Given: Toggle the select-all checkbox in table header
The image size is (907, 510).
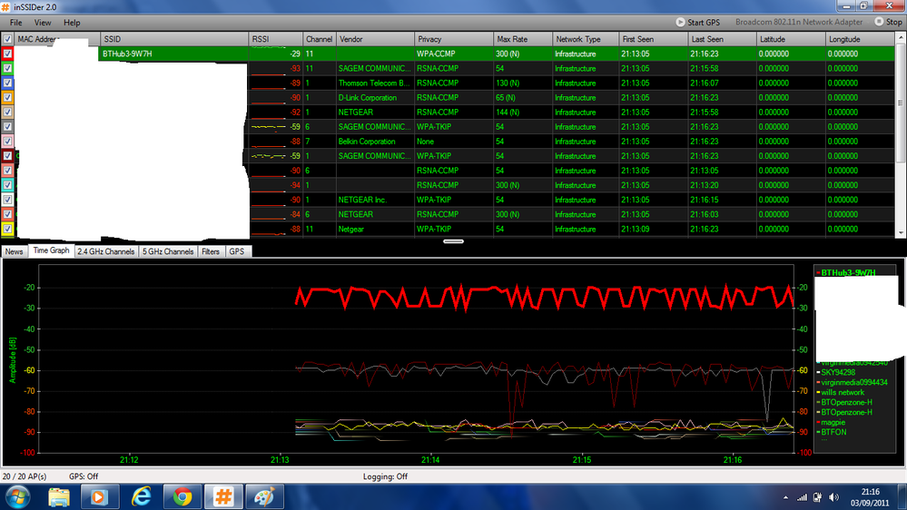Looking at the screenshot, I should 8,40.
